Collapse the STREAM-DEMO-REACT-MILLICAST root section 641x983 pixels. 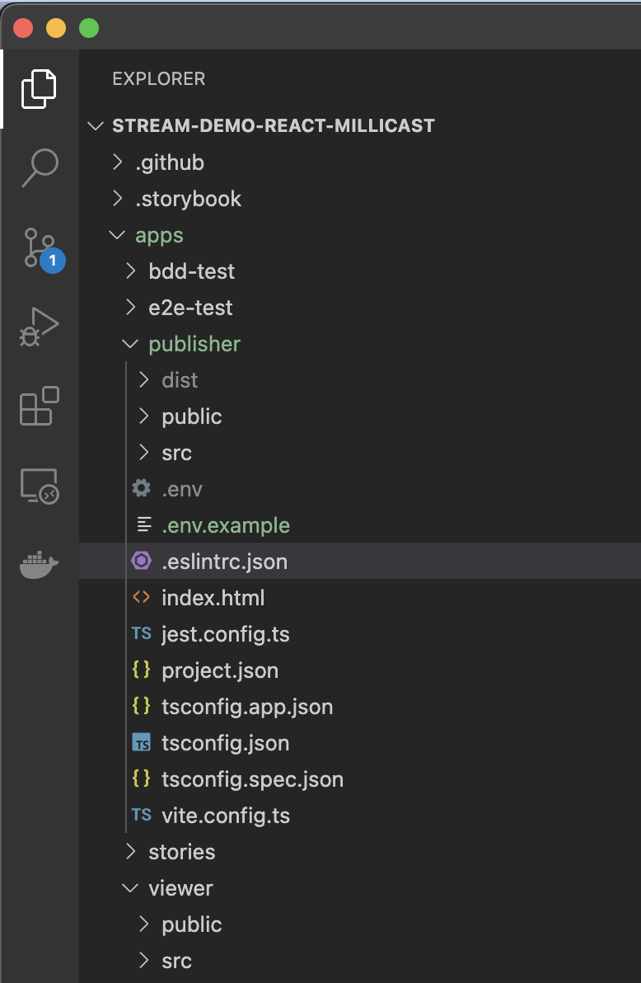(x=96, y=126)
